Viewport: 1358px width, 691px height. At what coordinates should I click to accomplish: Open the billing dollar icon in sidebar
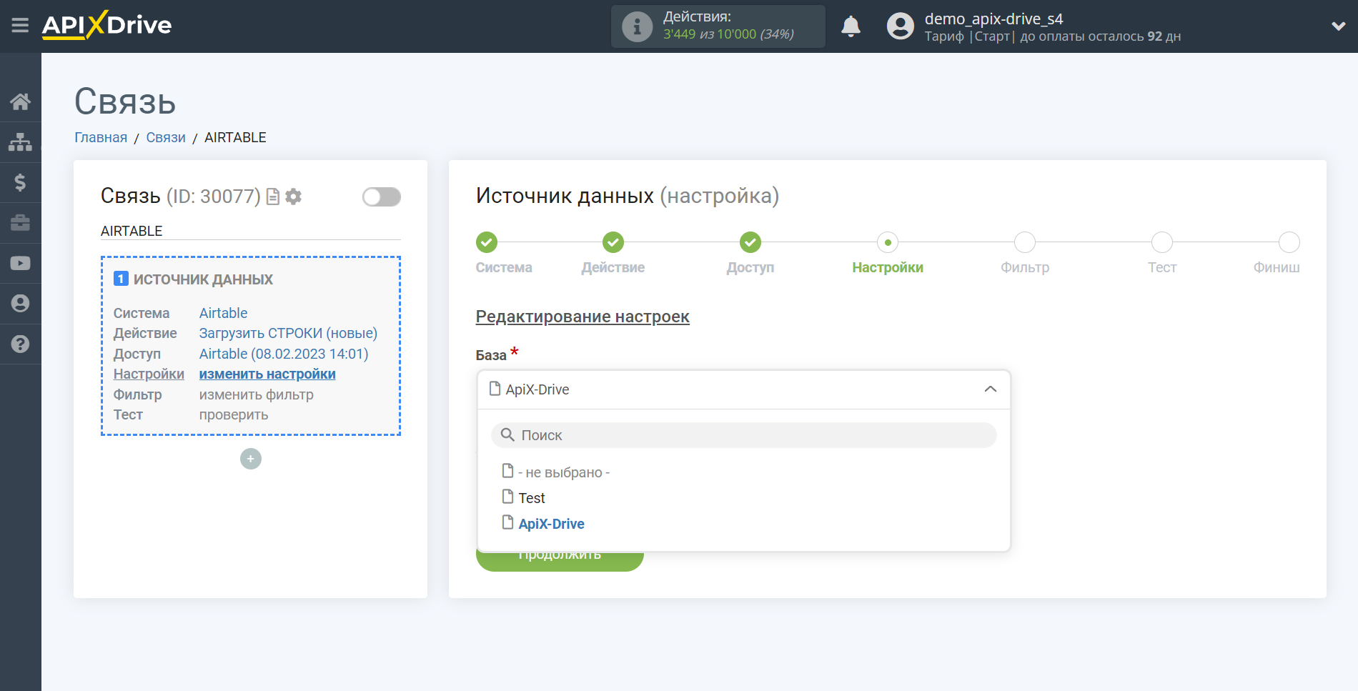point(20,182)
